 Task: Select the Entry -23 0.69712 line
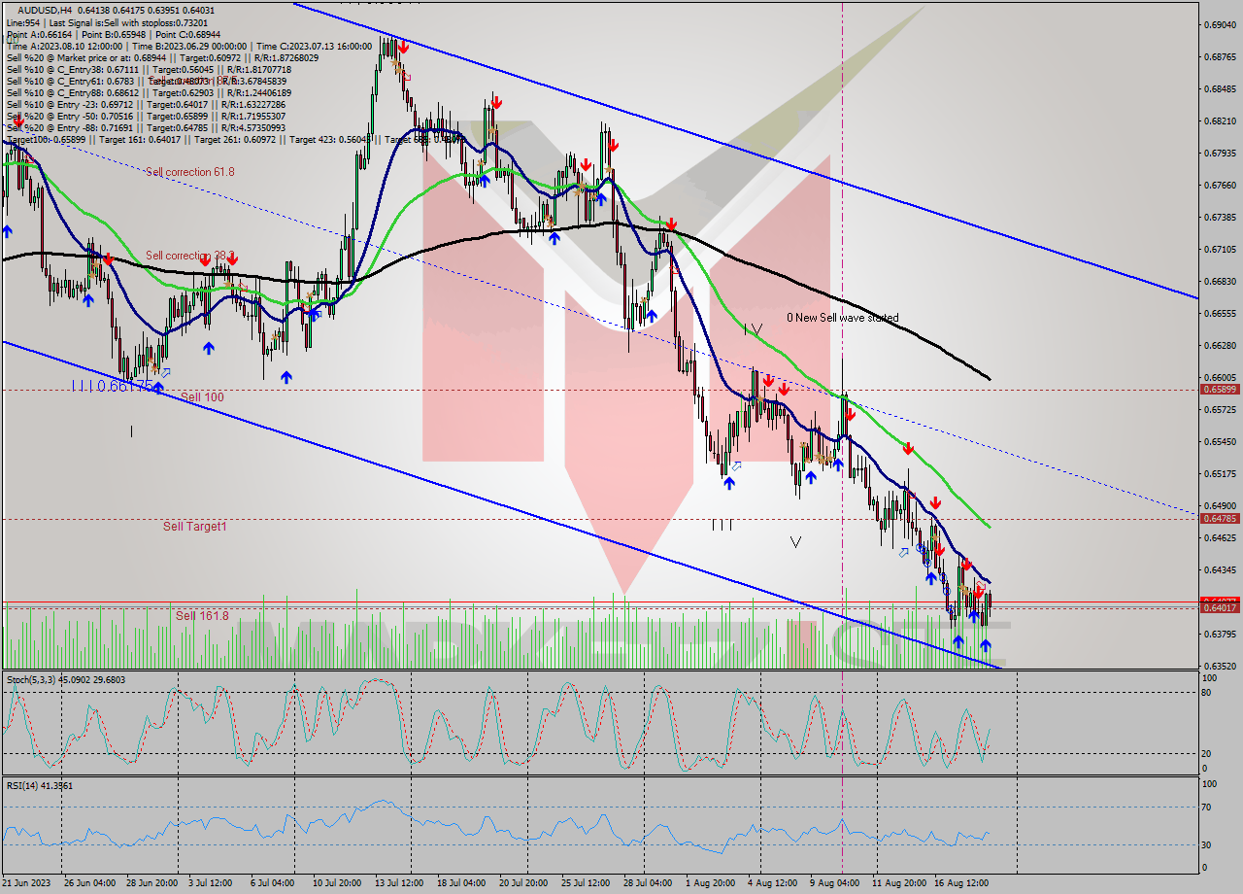click(146, 104)
